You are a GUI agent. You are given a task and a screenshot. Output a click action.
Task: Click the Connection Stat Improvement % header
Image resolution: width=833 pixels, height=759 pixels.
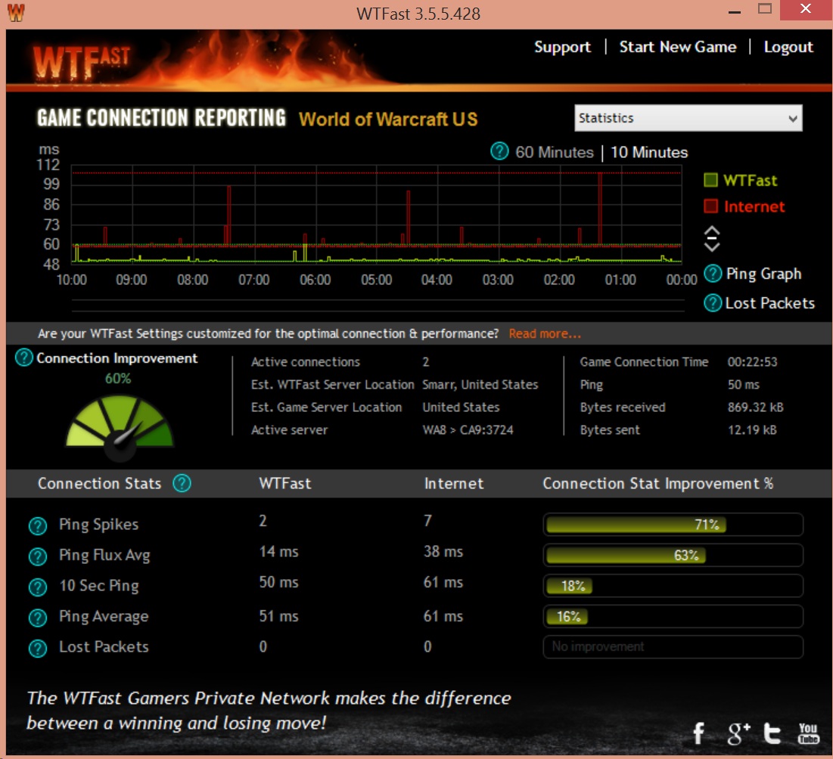(x=657, y=484)
